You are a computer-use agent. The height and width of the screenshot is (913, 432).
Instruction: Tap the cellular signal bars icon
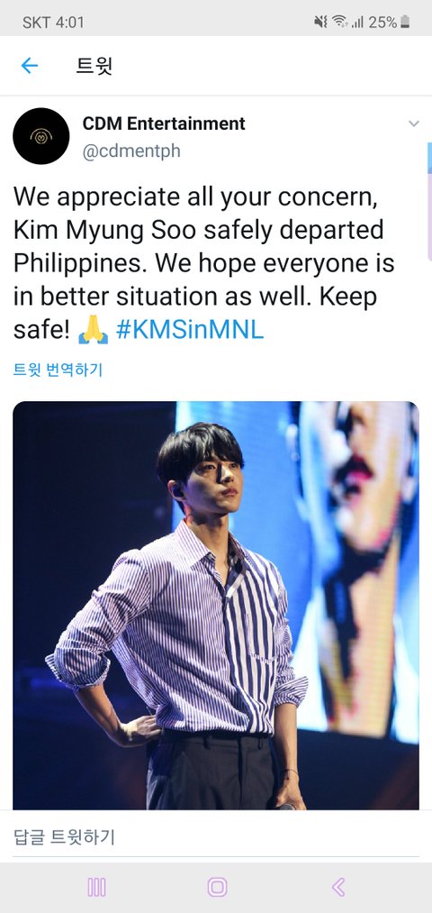357,23
